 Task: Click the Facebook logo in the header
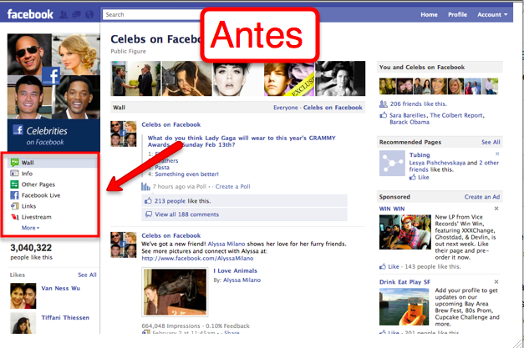[x=30, y=14]
